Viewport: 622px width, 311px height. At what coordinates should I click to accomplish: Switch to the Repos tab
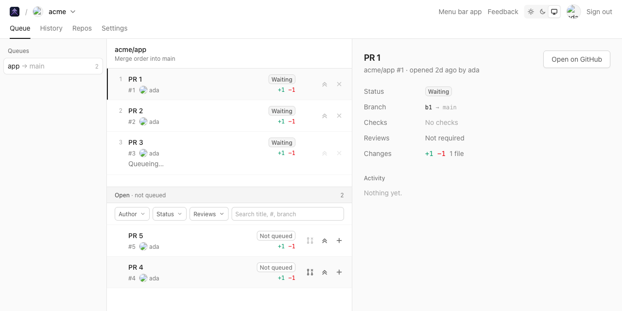82,28
